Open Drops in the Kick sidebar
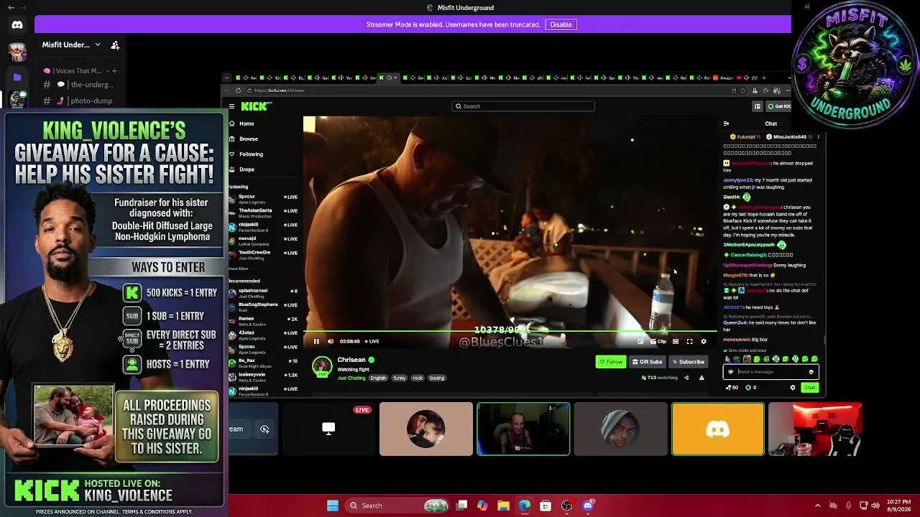This screenshot has width=920, height=517. 247,169
